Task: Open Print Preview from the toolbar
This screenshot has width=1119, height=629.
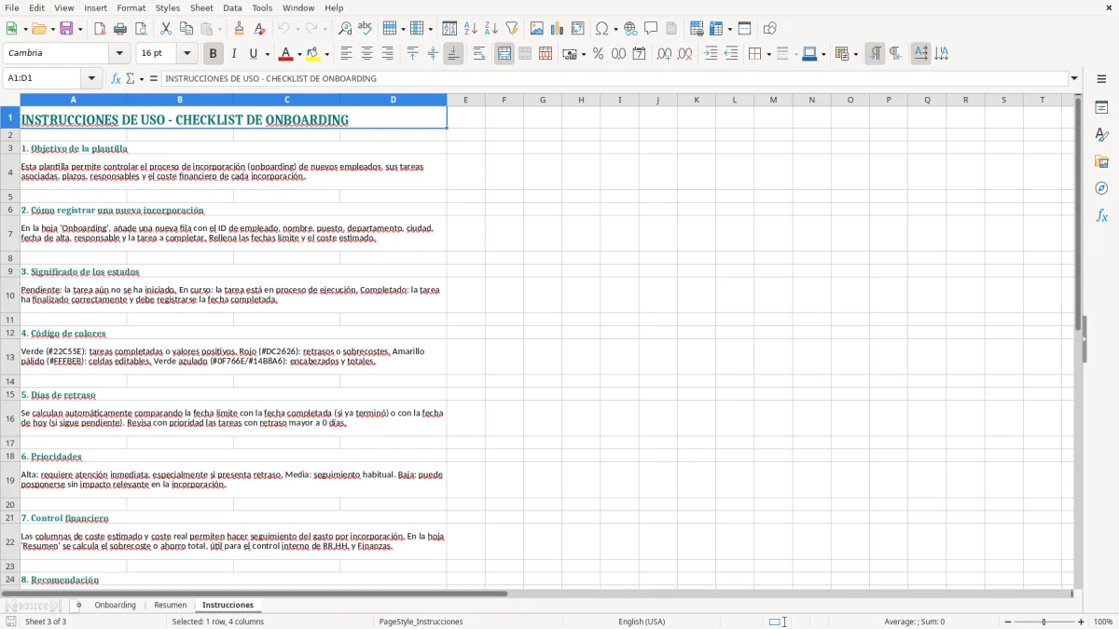Action: click(141, 29)
